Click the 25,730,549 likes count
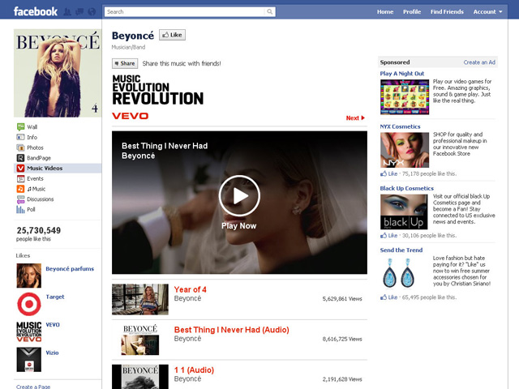The height and width of the screenshot is (389, 519). coord(39,230)
